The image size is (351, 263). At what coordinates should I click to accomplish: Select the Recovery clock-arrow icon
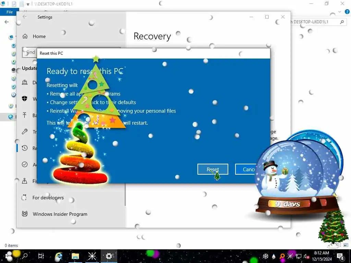(25, 148)
